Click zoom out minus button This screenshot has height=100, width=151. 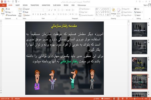tap(130, 99)
